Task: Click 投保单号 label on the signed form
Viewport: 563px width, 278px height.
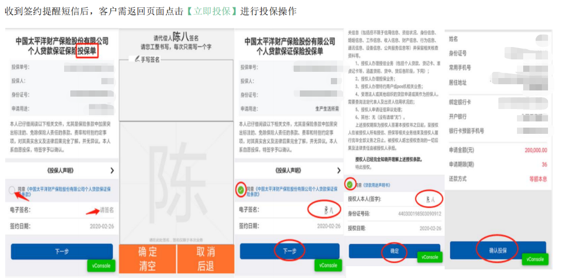Action: point(250,67)
